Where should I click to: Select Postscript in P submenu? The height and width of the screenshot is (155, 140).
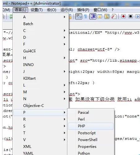pos(91,133)
